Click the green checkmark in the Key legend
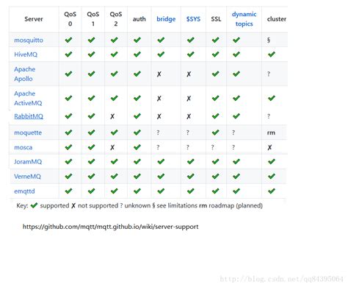This screenshot has height=287, width=348. tap(34, 205)
